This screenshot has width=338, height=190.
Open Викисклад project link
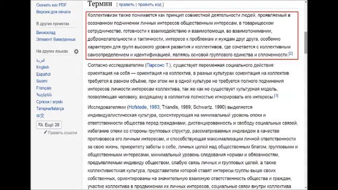(x=46, y=33)
